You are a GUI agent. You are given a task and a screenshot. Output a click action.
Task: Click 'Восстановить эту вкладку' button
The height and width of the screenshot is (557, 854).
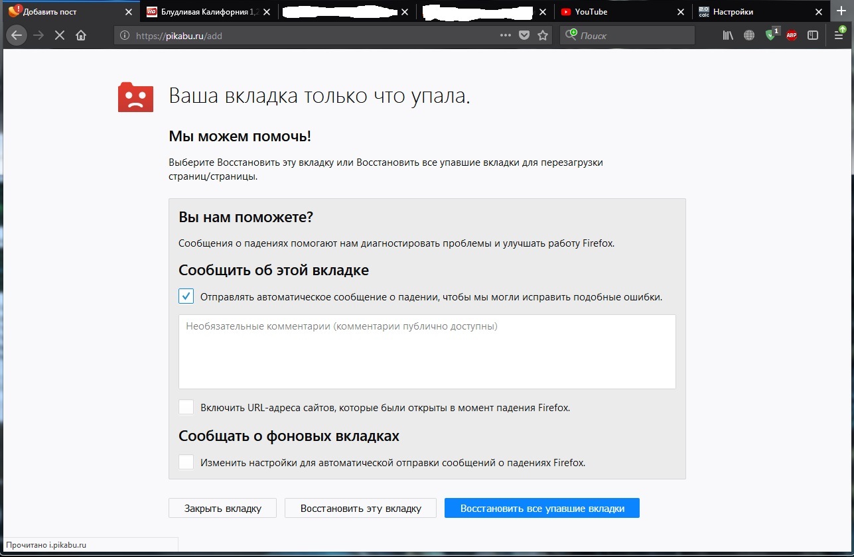coord(361,509)
